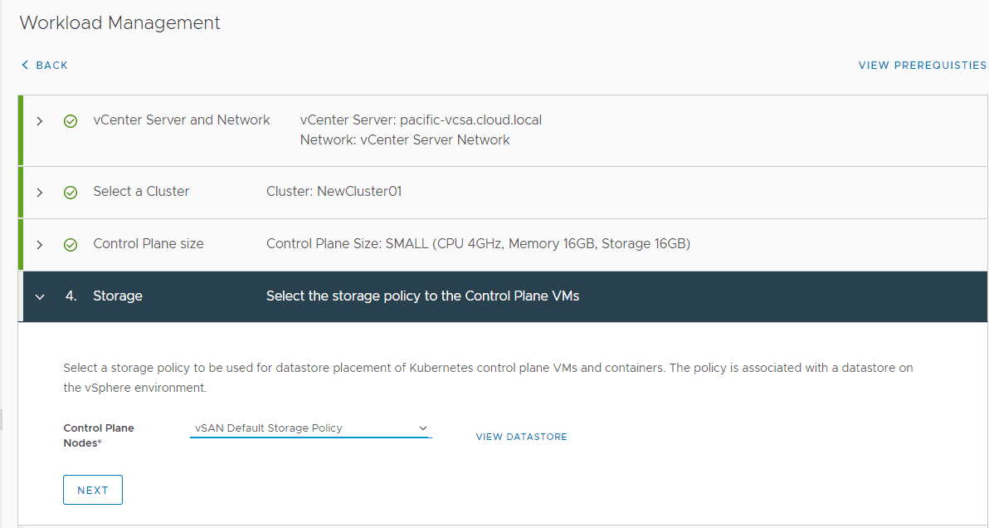This screenshot has width=989, height=528.
Task: Expand the vCenter Server and Network step
Action: pyautogui.click(x=39, y=121)
